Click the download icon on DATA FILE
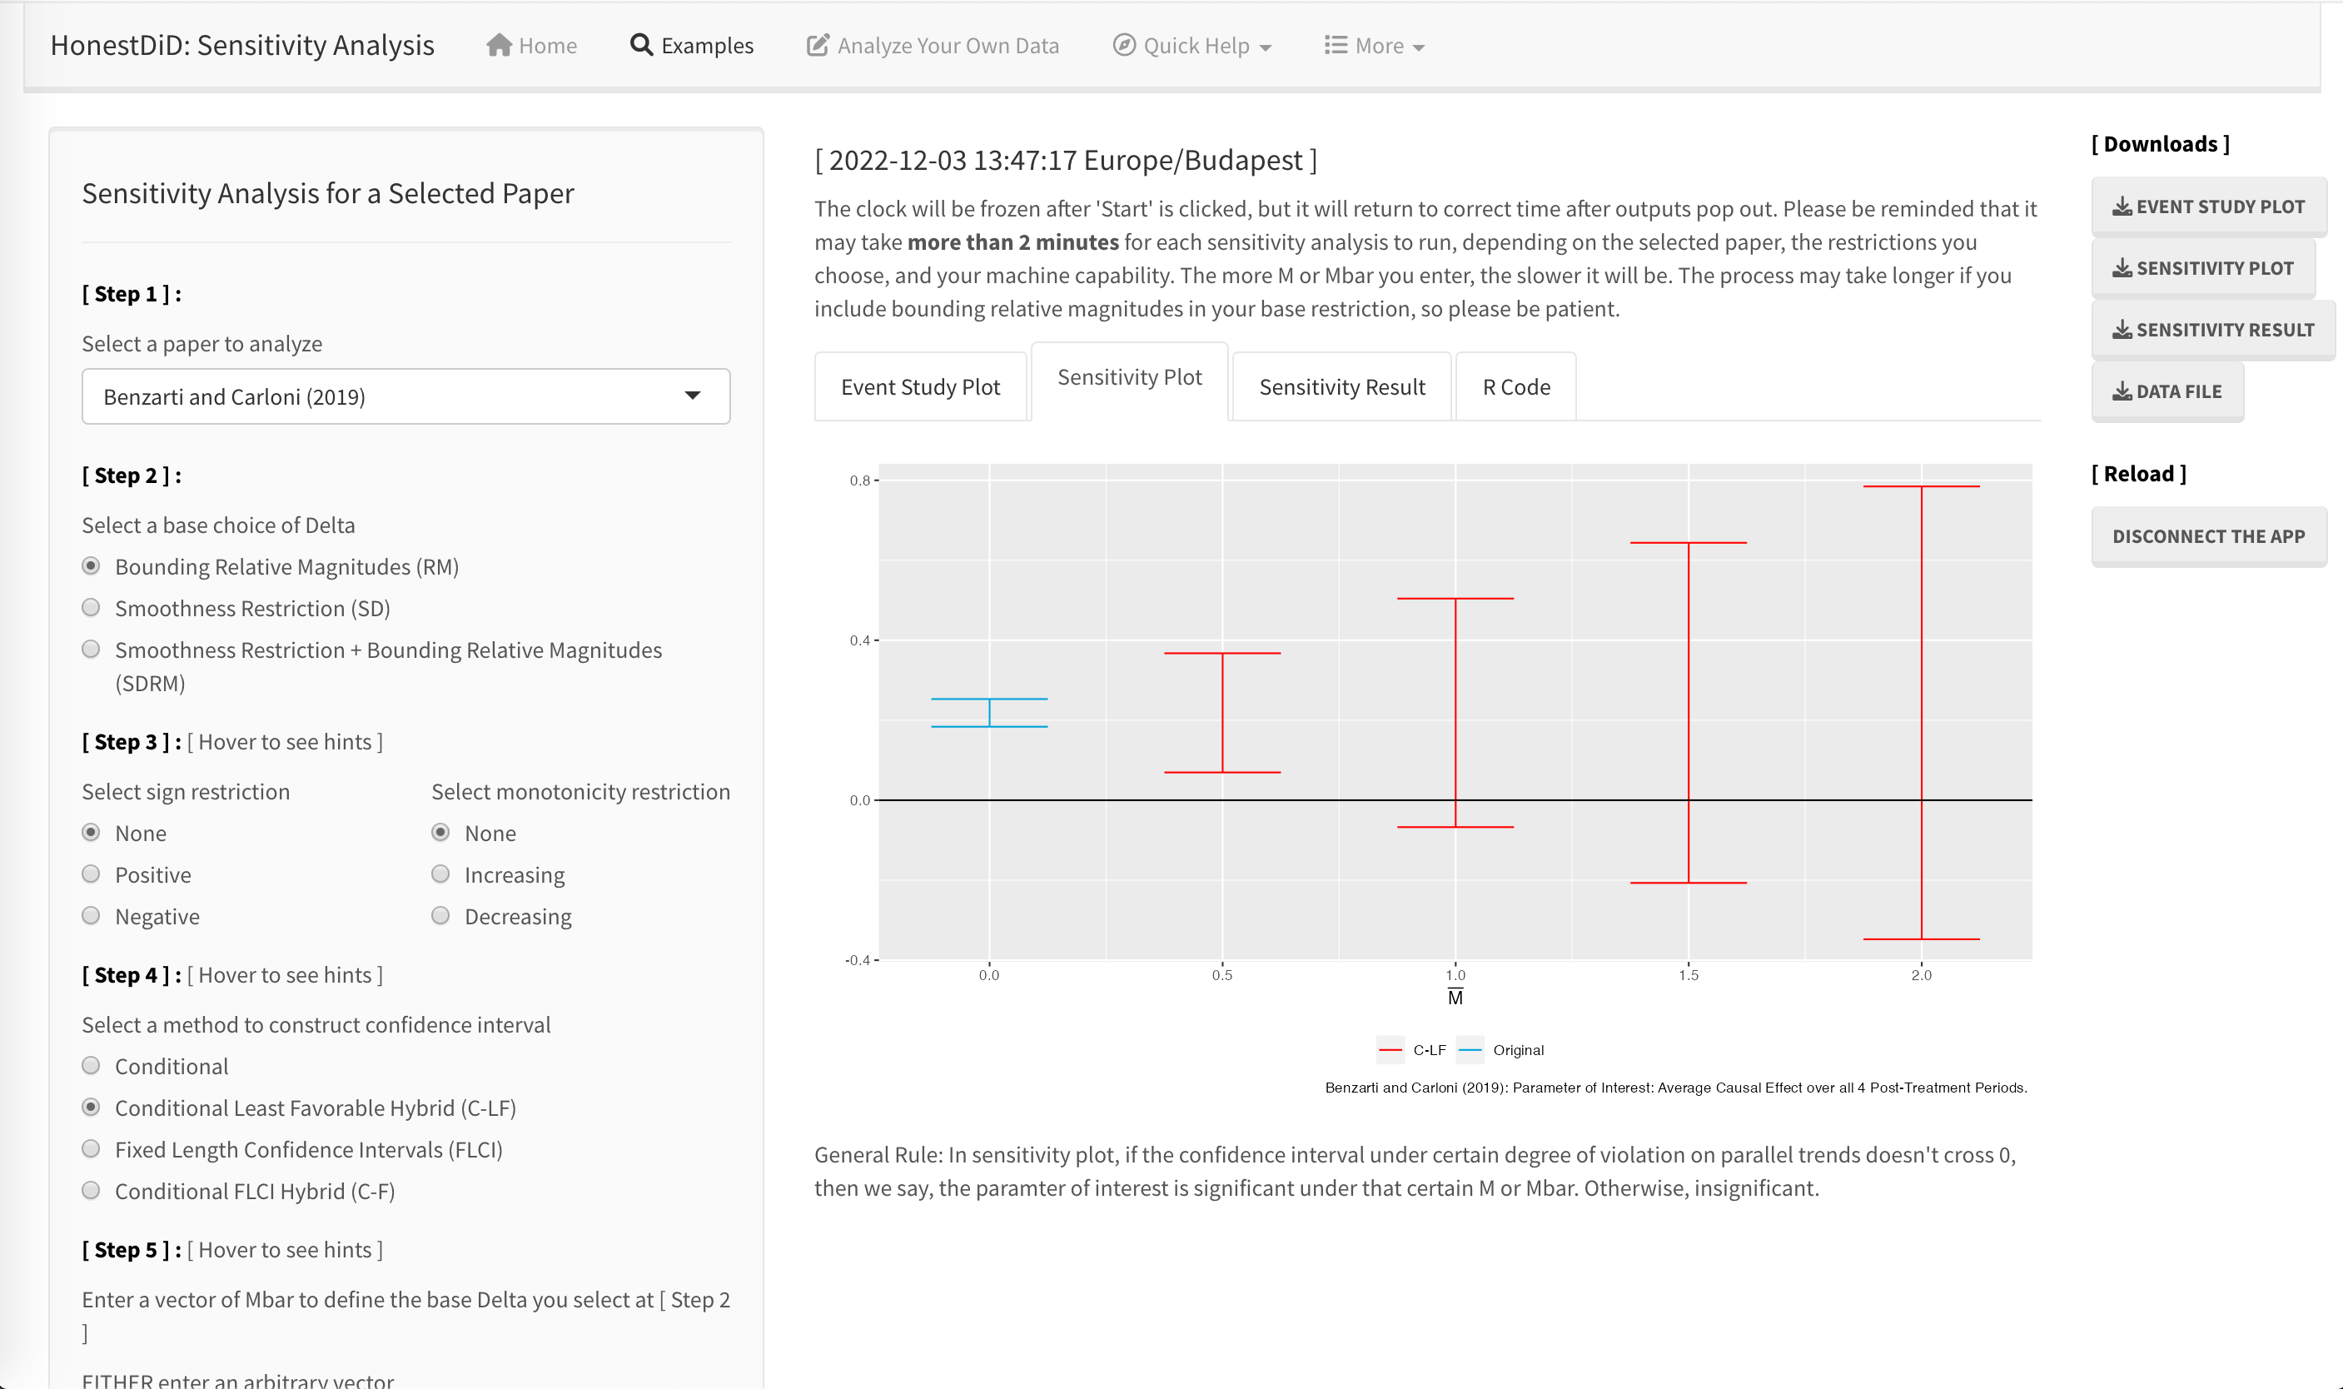2343x1389 pixels. pos(2122,391)
